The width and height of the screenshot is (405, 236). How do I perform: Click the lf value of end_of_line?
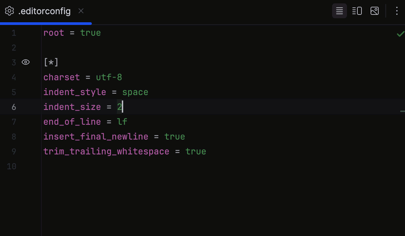[x=123, y=122]
